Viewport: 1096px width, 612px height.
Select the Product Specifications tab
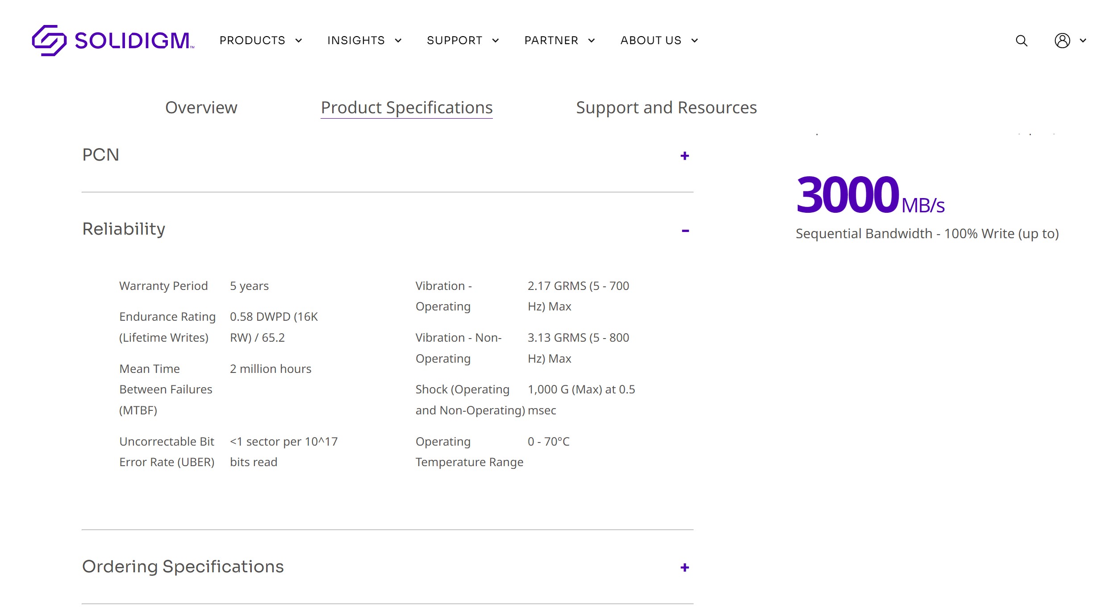(406, 108)
